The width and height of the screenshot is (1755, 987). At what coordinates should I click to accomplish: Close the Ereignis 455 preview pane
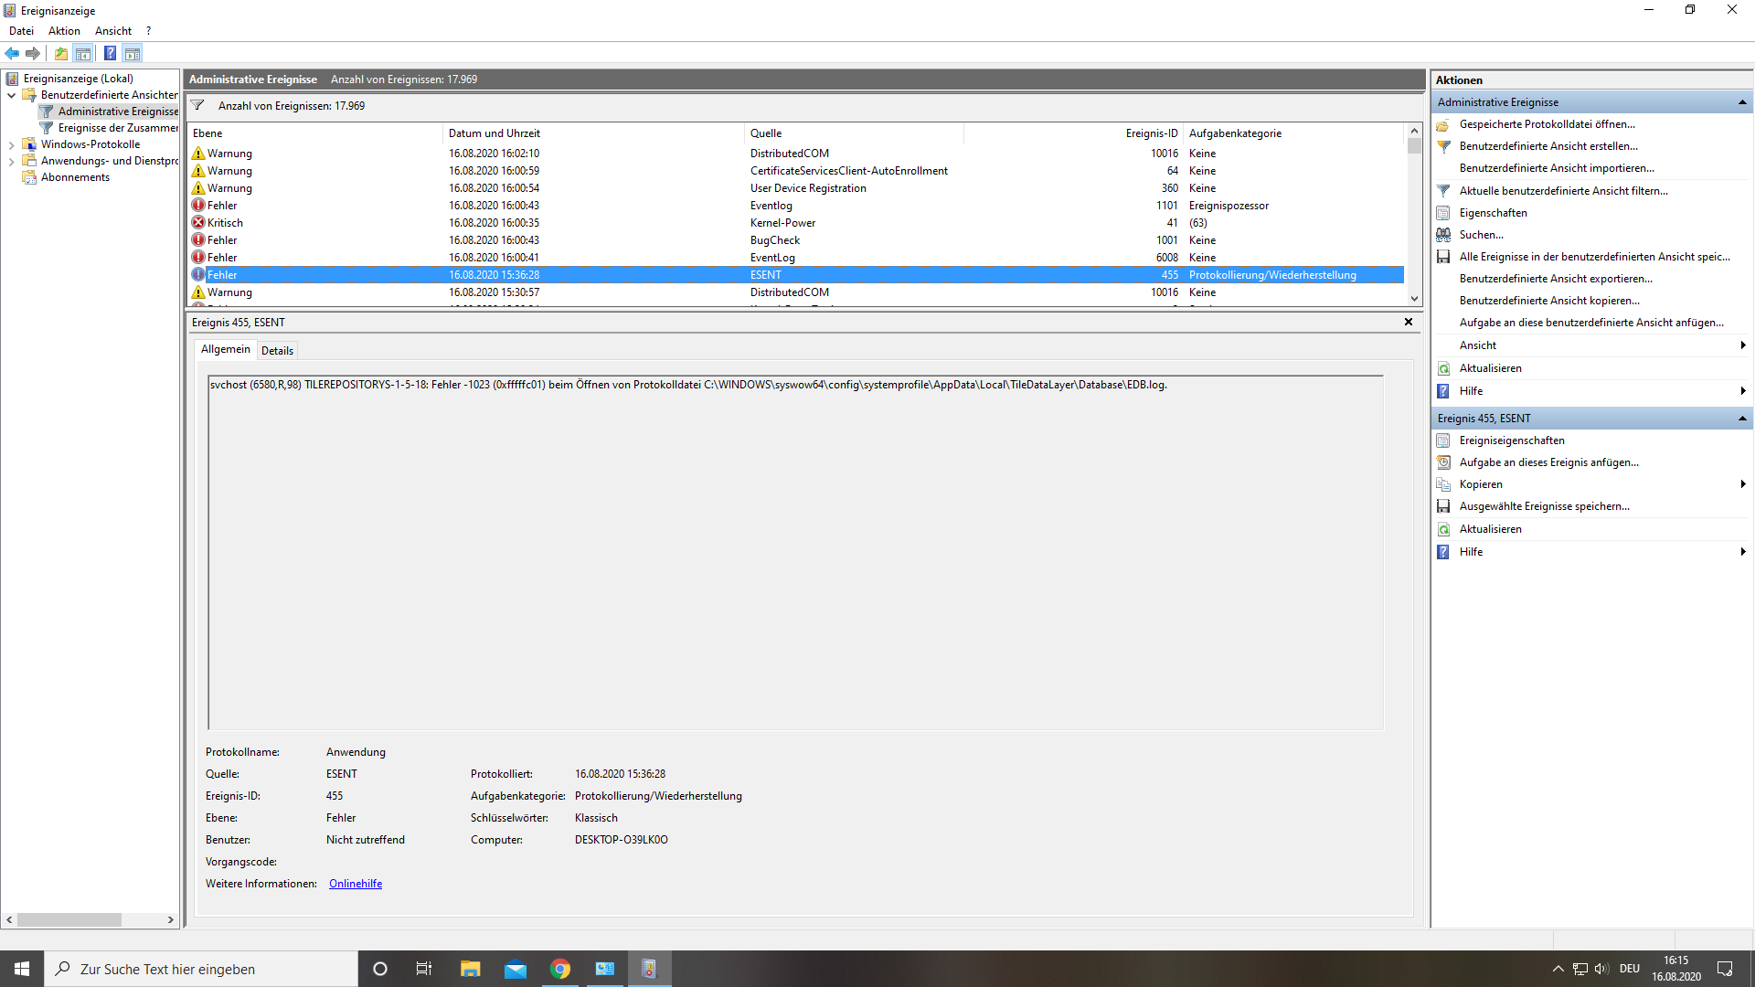pyautogui.click(x=1408, y=322)
